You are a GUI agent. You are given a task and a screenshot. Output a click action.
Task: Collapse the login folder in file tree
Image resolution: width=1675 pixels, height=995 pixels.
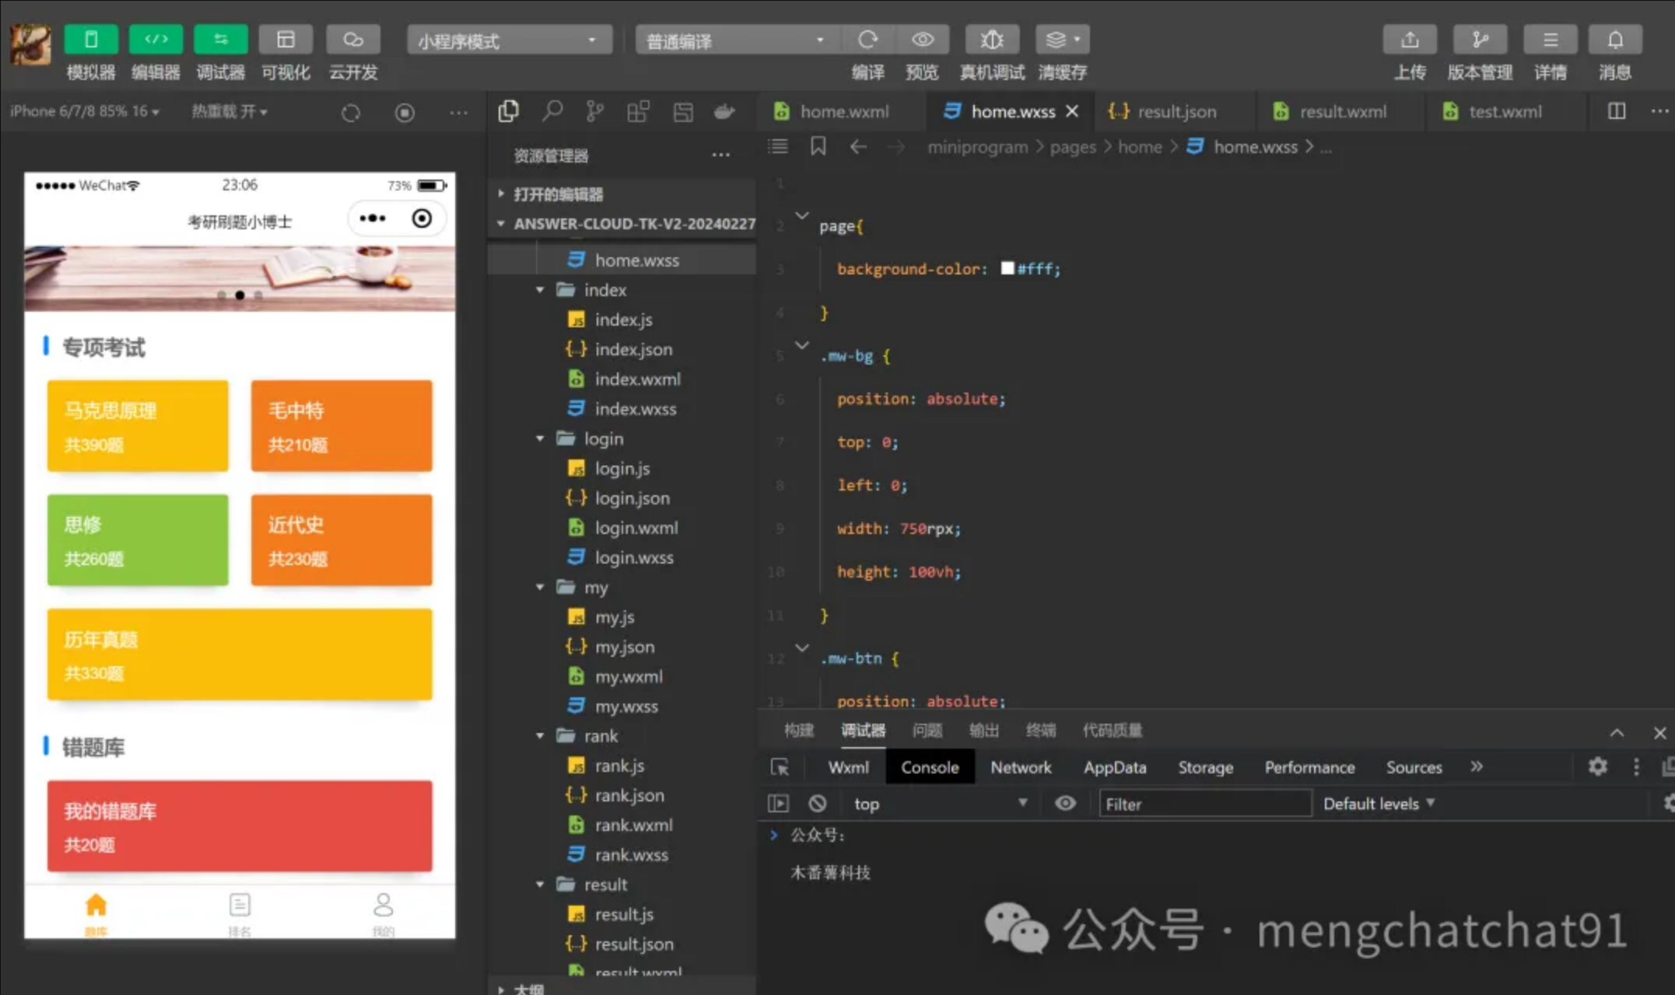tap(540, 439)
